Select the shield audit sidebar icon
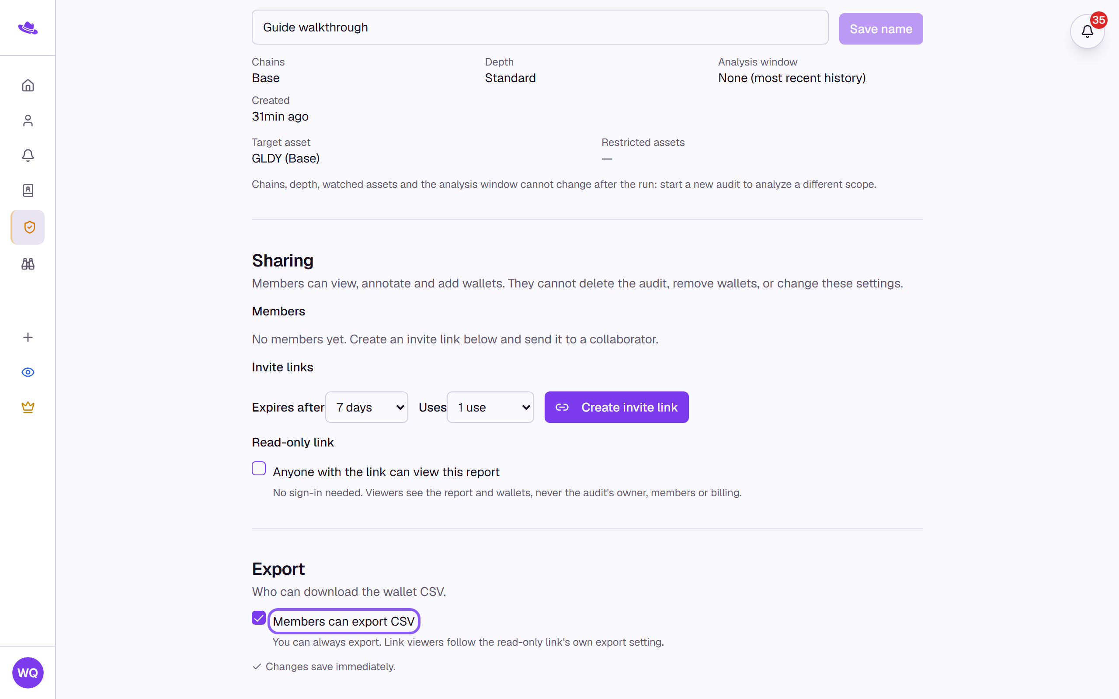Image resolution: width=1119 pixels, height=699 pixels. [28, 227]
